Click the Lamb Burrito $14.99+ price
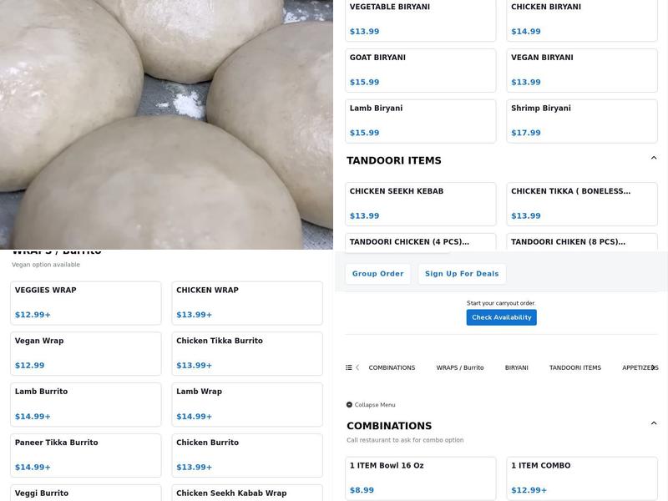Viewport: 668px width, 501px height. click(x=33, y=417)
